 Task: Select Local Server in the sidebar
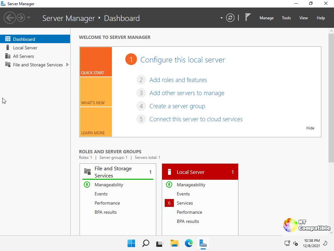(35, 48)
